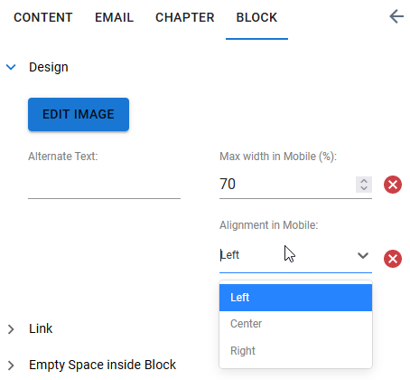410x380 pixels.
Task: Choose Center alignment option
Action: (295, 324)
